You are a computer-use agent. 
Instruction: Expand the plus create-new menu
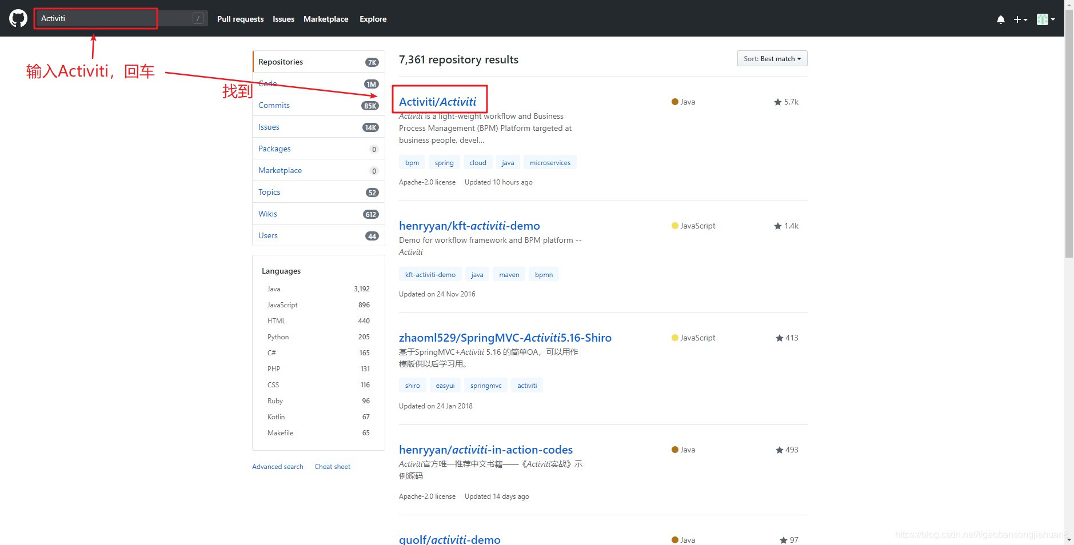(x=1020, y=19)
